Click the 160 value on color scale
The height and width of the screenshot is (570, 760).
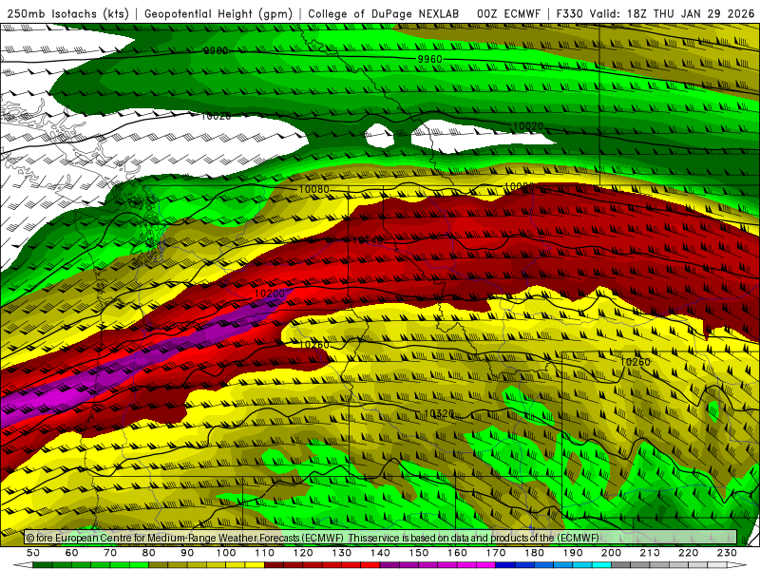[457, 553]
